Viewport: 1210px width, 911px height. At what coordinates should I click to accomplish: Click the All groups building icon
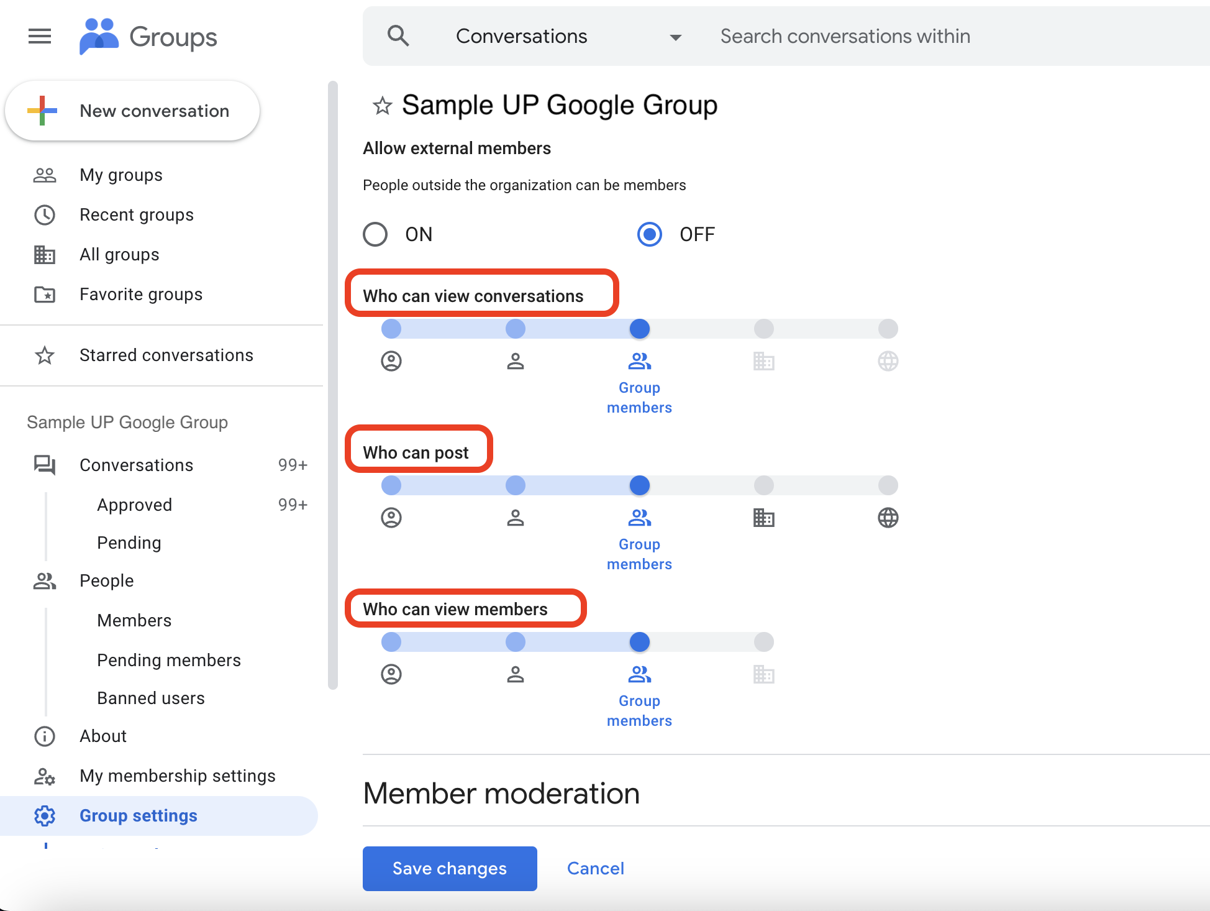pos(45,255)
